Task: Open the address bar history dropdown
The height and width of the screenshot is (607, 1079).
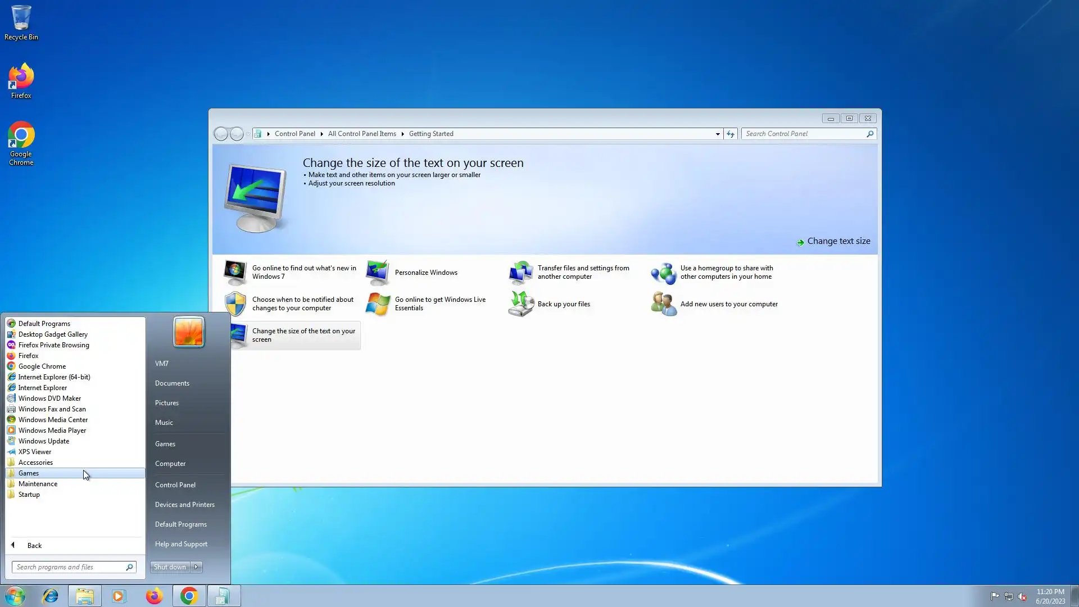Action: (718, 134)
